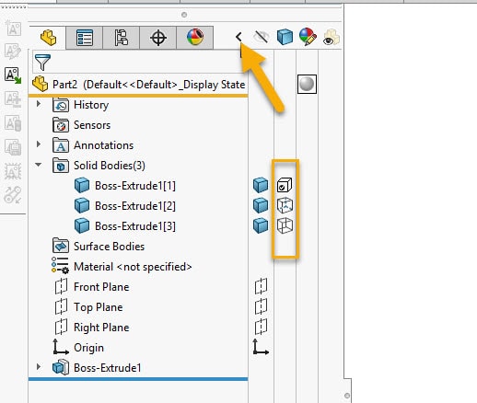This screenshot has height=403, width=477.
Task: Select body Boss-Extrude1[2]
Action: (135, 206)
